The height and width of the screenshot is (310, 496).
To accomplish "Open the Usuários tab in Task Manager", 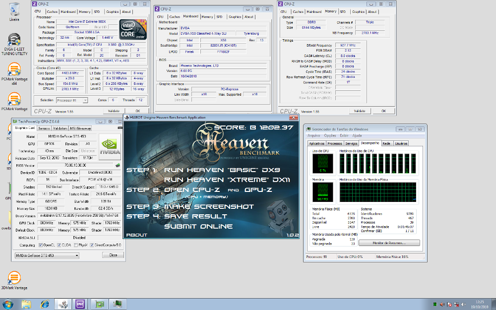I will (x=401, y=144).
